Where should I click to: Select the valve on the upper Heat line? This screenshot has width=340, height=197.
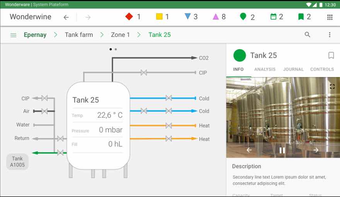(x=169, y=125)
